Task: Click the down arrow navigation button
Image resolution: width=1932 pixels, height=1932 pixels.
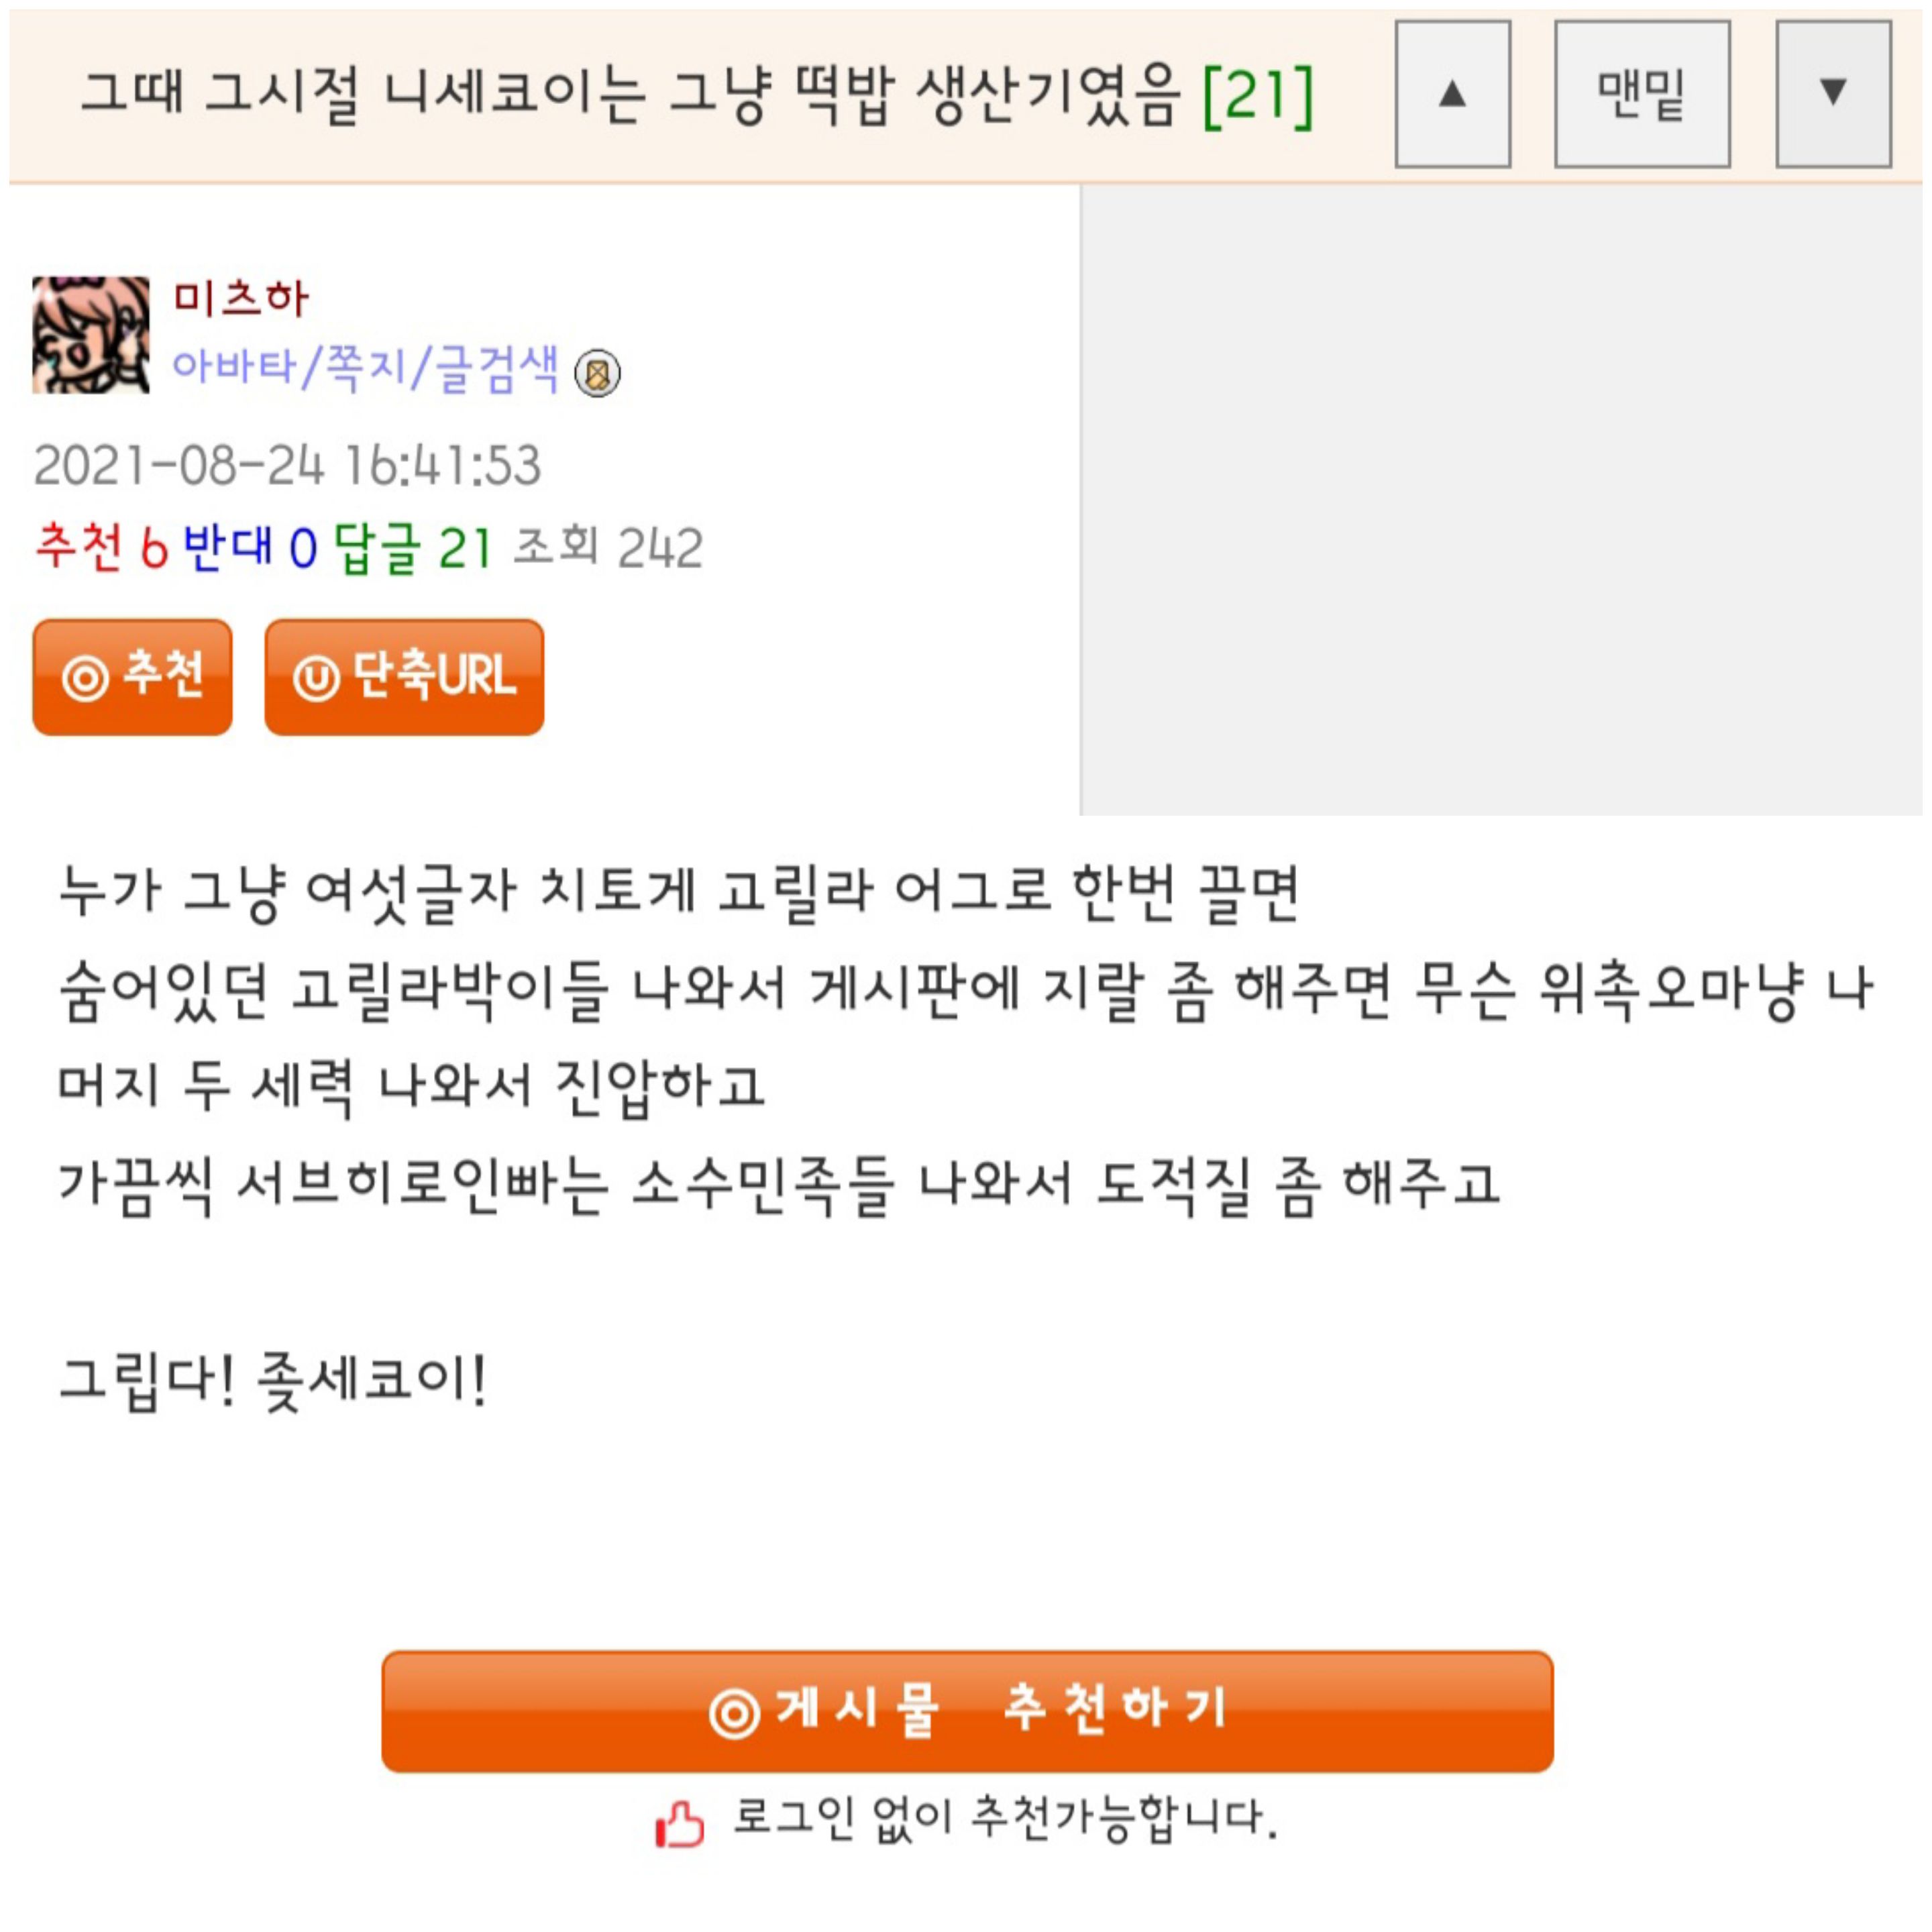Action: (x=1833, y=94)
